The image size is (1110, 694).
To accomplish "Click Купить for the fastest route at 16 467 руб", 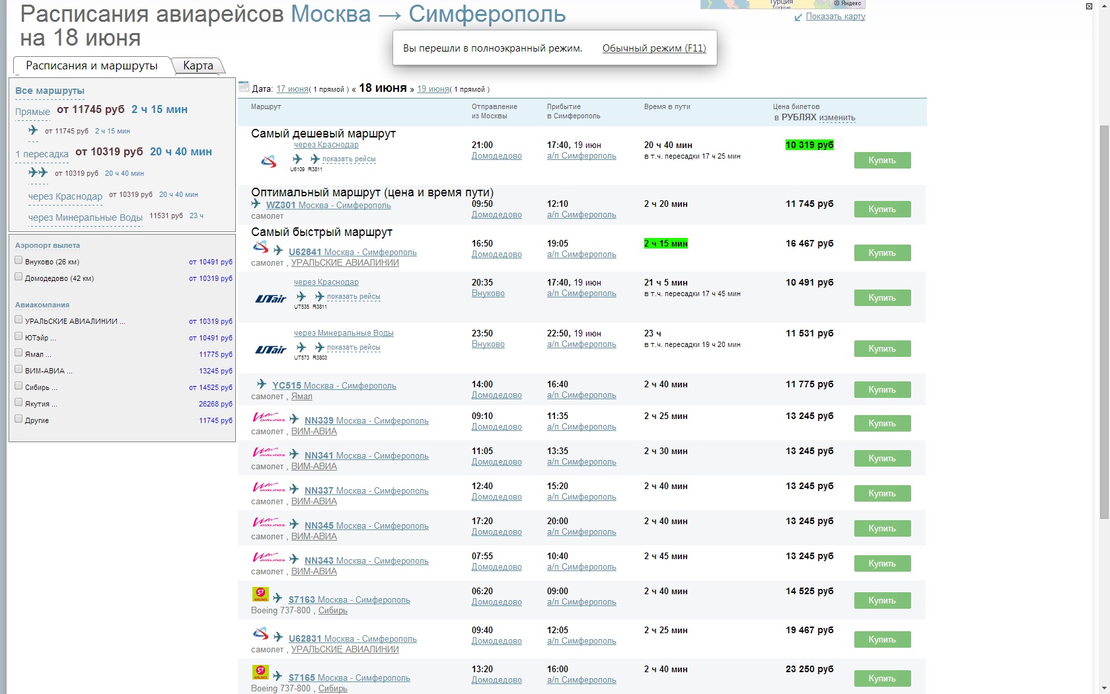I will pyautogui.click(x=882, y=253).
